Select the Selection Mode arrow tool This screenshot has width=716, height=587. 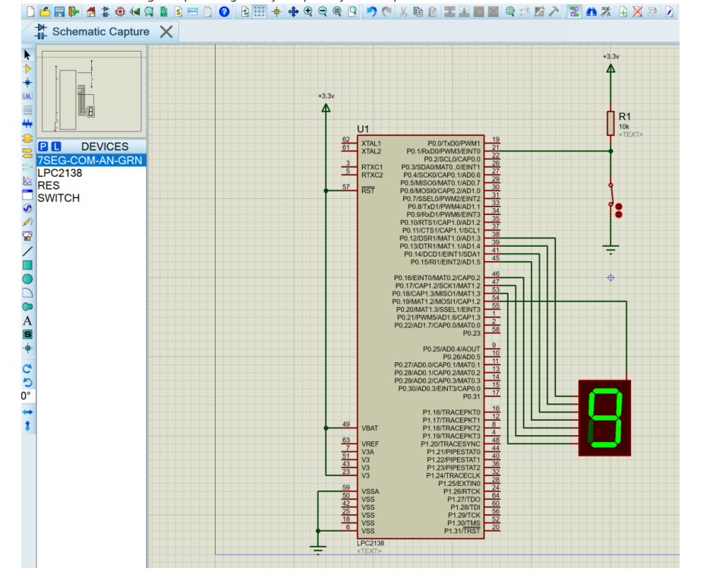click(28, 55)
